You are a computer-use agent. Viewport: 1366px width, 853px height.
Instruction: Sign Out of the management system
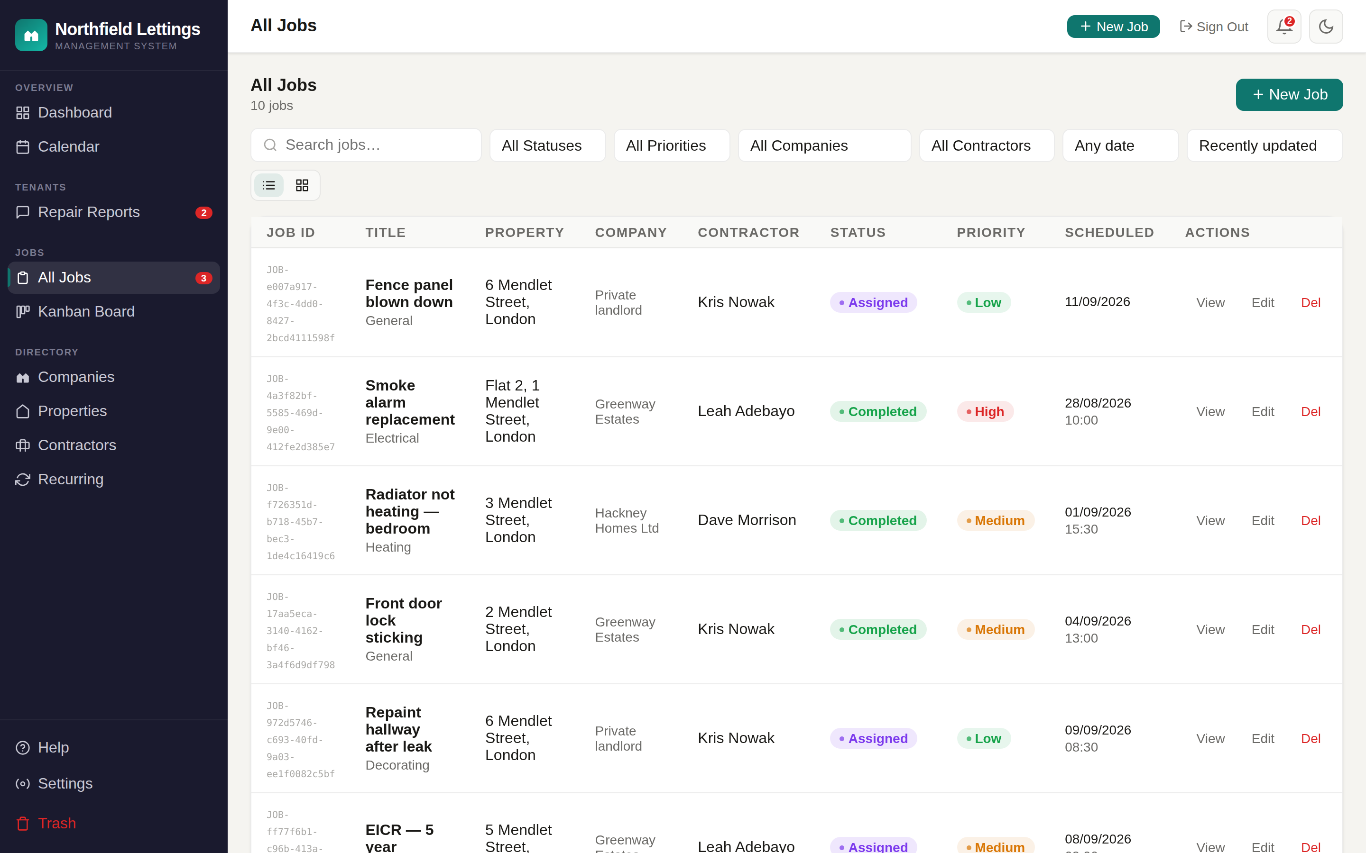[x=1214, y=27]
